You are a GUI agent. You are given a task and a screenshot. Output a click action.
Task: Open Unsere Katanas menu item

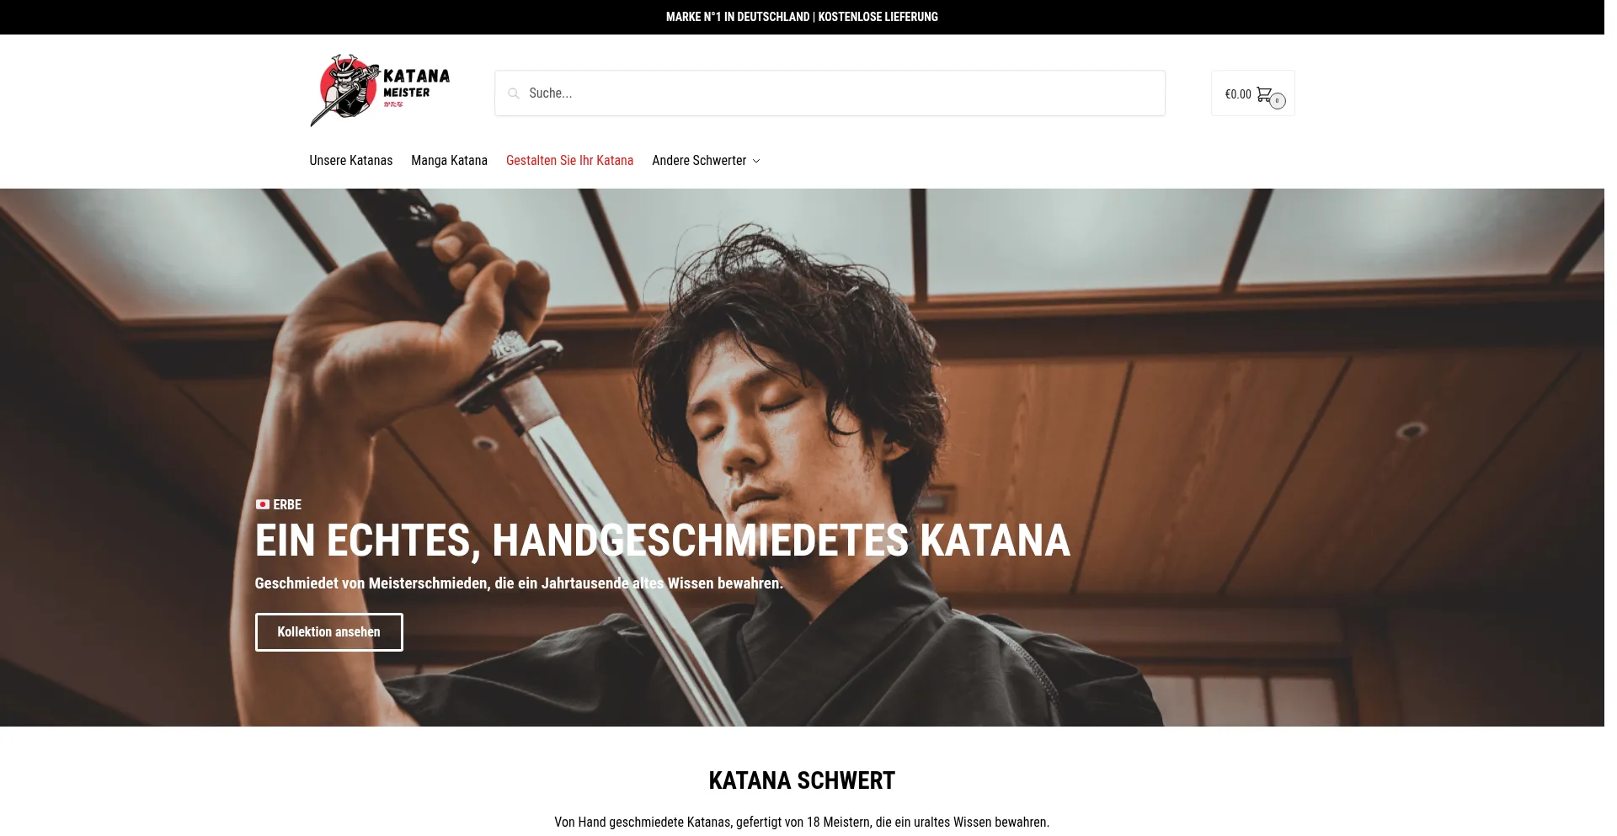point(351,161)
